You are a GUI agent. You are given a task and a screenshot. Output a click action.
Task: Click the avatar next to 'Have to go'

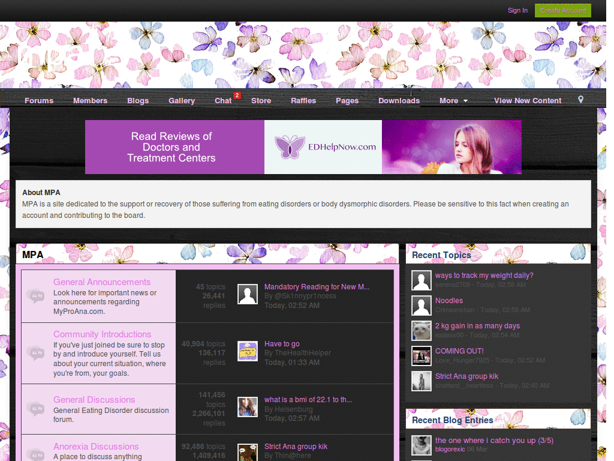(248, 351)
